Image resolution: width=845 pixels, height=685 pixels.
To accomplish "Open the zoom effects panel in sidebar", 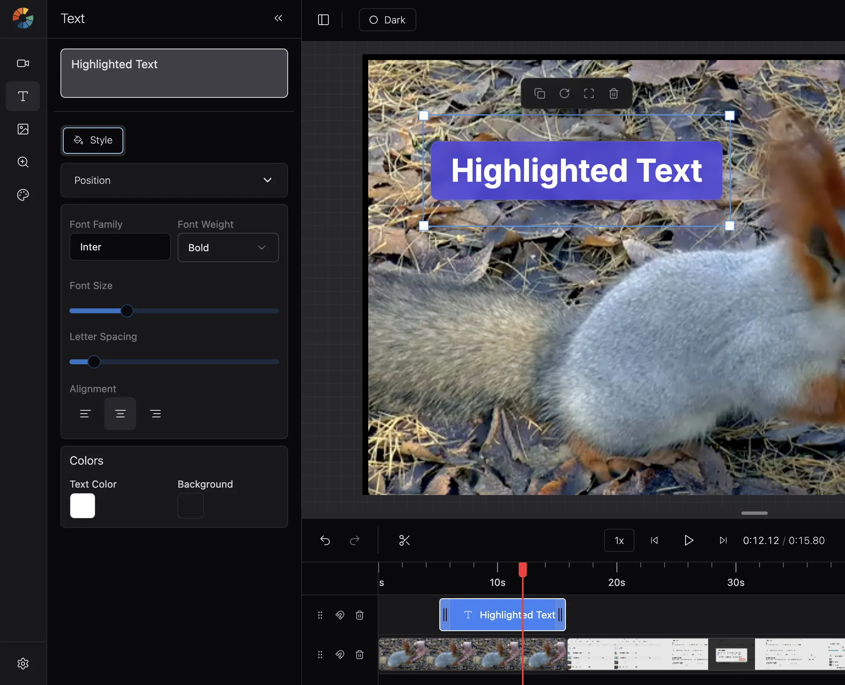I will click(x=23, y=162).
